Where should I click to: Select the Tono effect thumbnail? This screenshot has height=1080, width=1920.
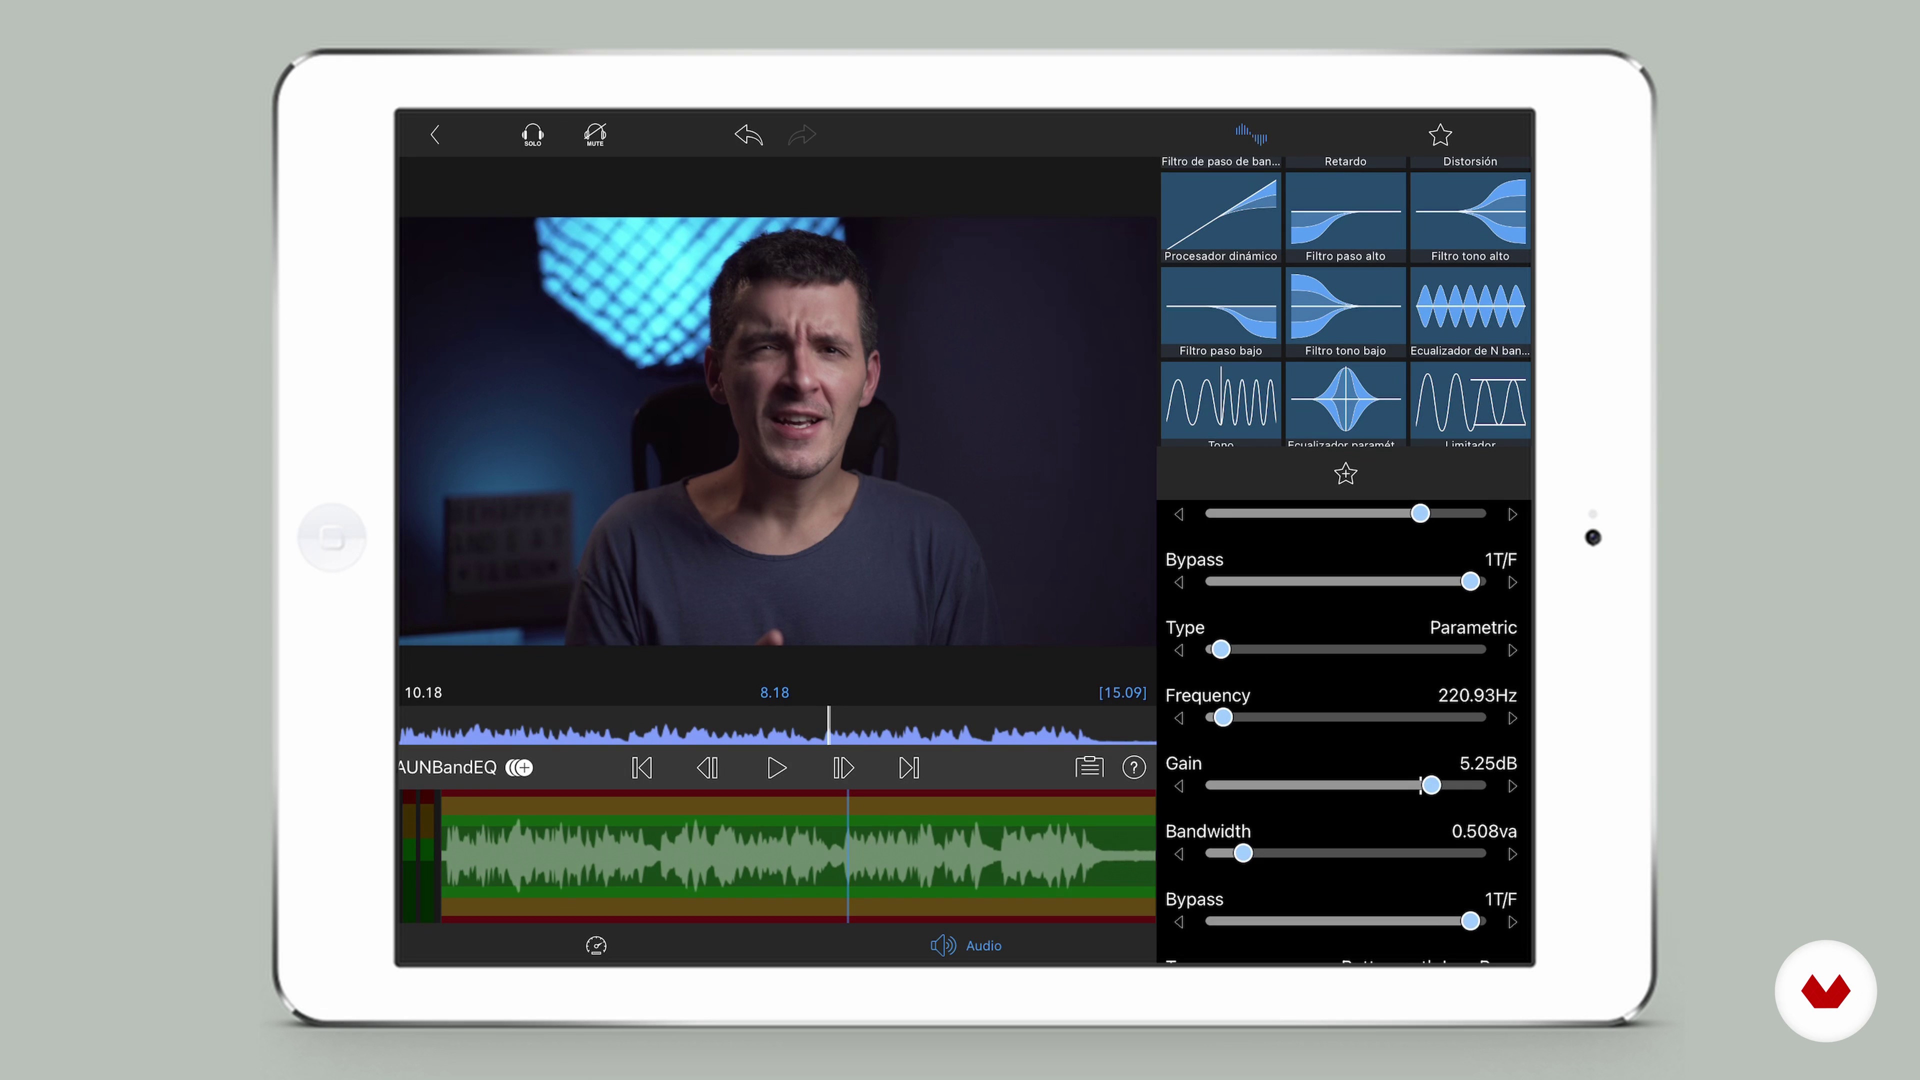[x=1221, y=404]
